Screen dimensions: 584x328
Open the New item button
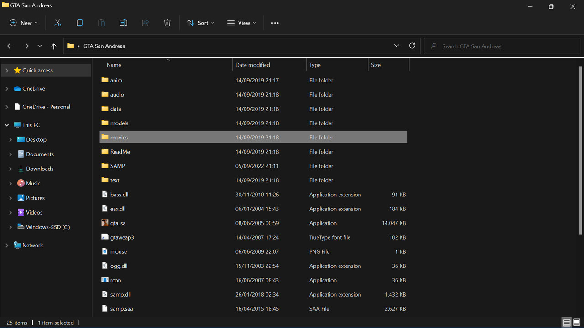24,23
